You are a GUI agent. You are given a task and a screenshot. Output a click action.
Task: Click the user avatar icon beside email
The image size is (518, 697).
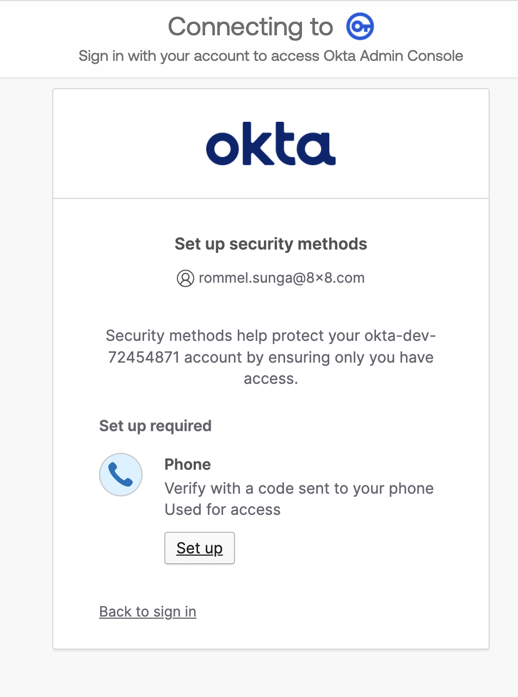(x=185, y=278)
